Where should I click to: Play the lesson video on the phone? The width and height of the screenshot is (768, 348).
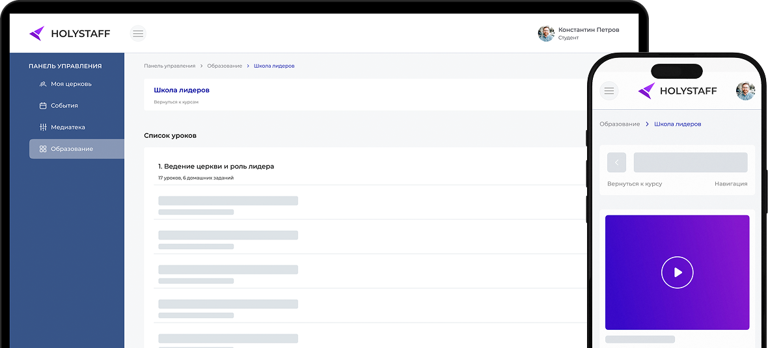tap(678, 272)
